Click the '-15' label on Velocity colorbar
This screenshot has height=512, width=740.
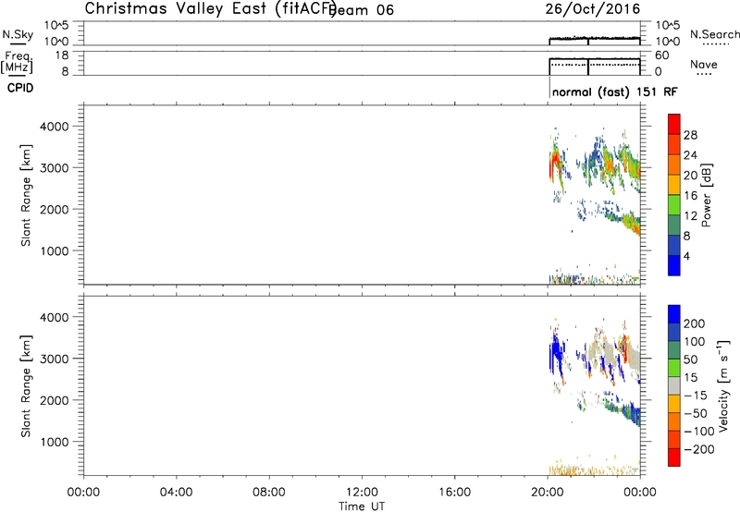[x=696, y=396]
